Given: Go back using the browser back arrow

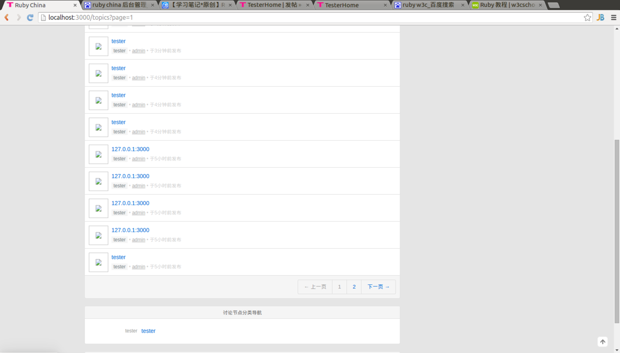Looking at the screenshot, I should tap(7, 17).
